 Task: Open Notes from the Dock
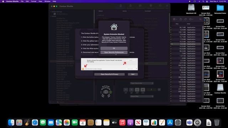click(107, 123)
